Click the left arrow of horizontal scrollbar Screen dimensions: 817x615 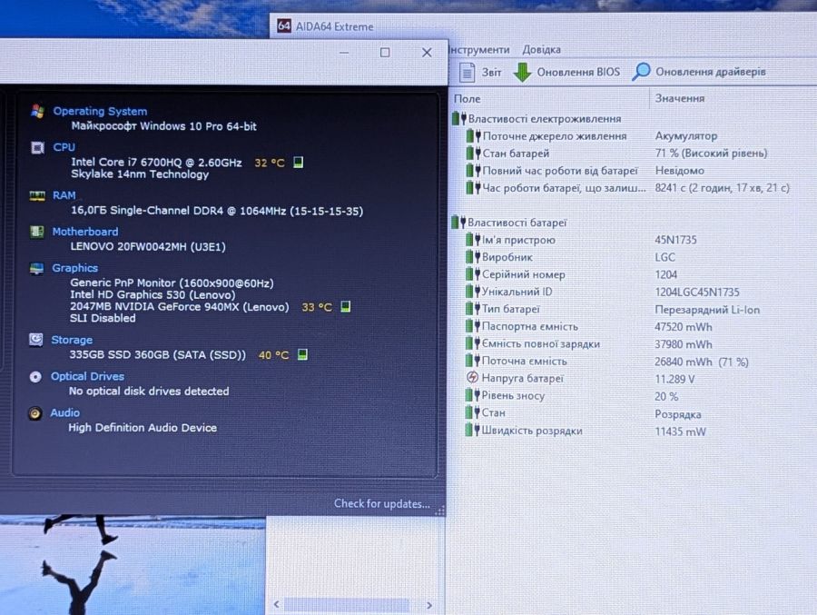(x=276, y=604)
